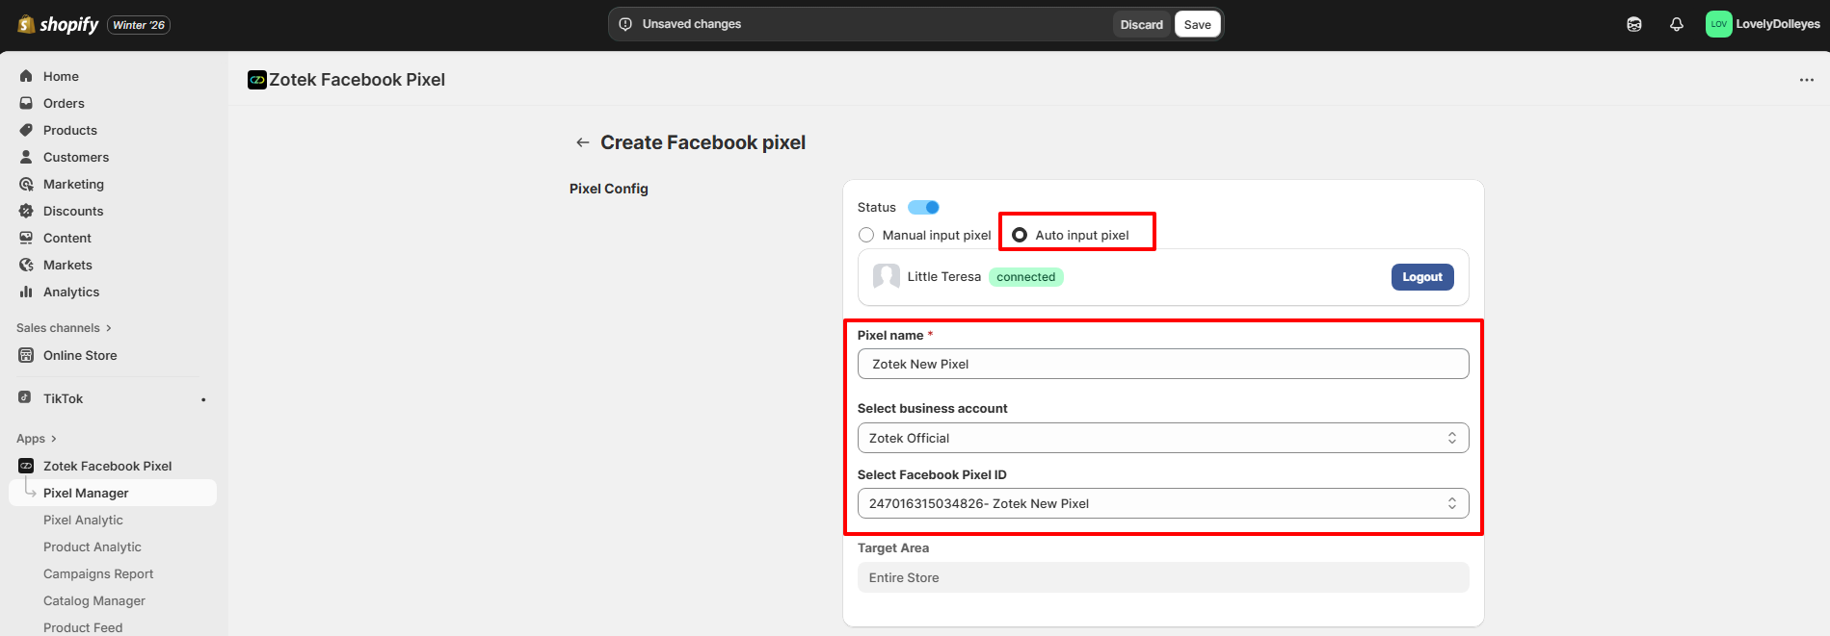Open the Select Facebook Pixel ID dropdown
This screenshot has width=1830, height=636.
click(x=1162, y=503)
